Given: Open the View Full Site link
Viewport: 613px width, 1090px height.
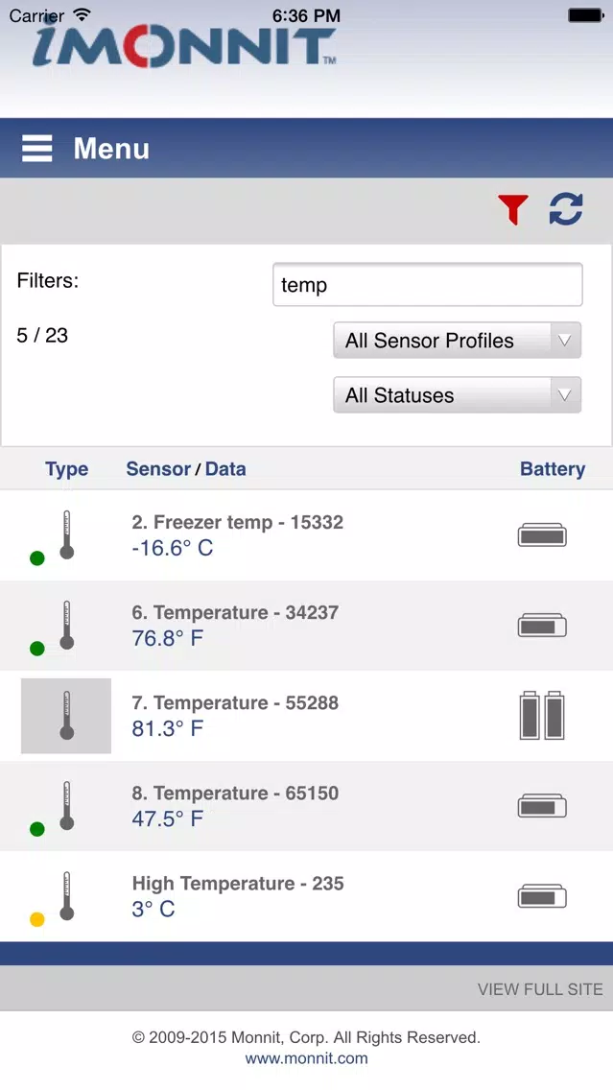Looking at the screenshot, I should click(540, 989).
